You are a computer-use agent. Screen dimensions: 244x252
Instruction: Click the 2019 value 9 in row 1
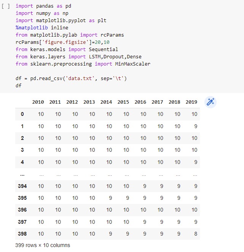pos(196,126)
